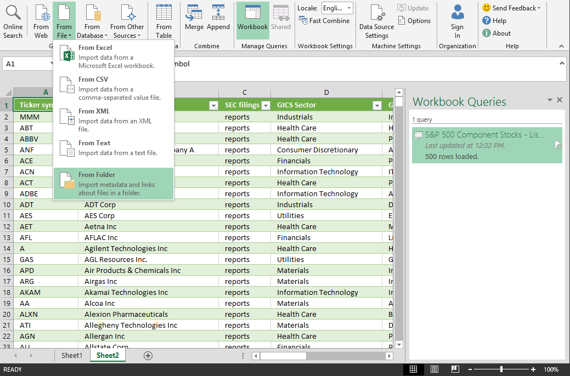Click the Shared queries icon
Screen dimensions: 570x376
point(281,18)
